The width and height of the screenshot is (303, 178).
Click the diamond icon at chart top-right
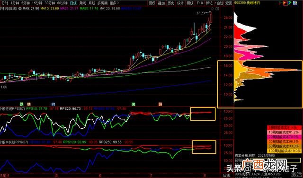213,9
